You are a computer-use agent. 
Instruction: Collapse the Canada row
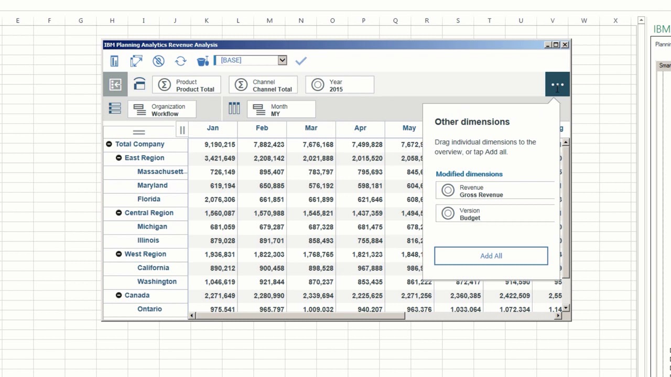(118, 295)
